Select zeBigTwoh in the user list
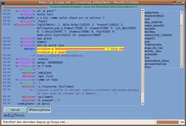 click(x=151, y=12)
